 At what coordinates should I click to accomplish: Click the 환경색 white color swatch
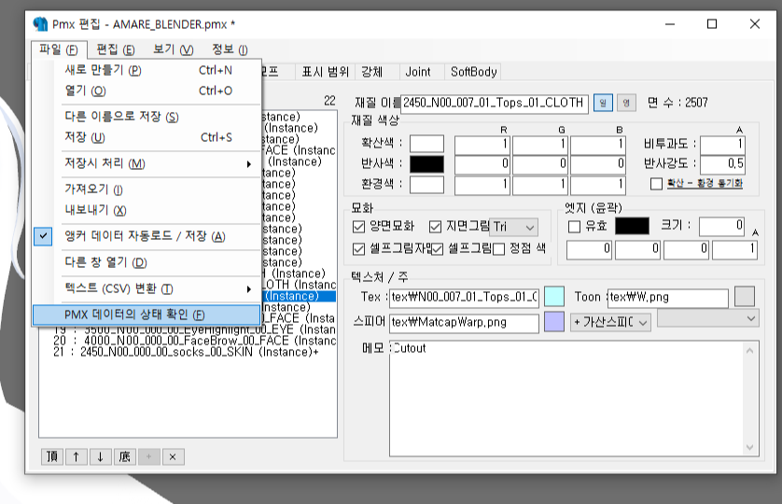(x=426, y=185)
